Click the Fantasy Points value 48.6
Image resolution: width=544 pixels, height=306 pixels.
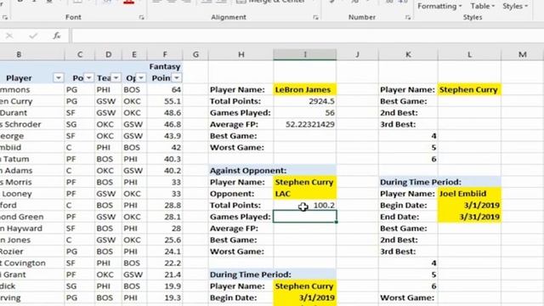(165, 113)
